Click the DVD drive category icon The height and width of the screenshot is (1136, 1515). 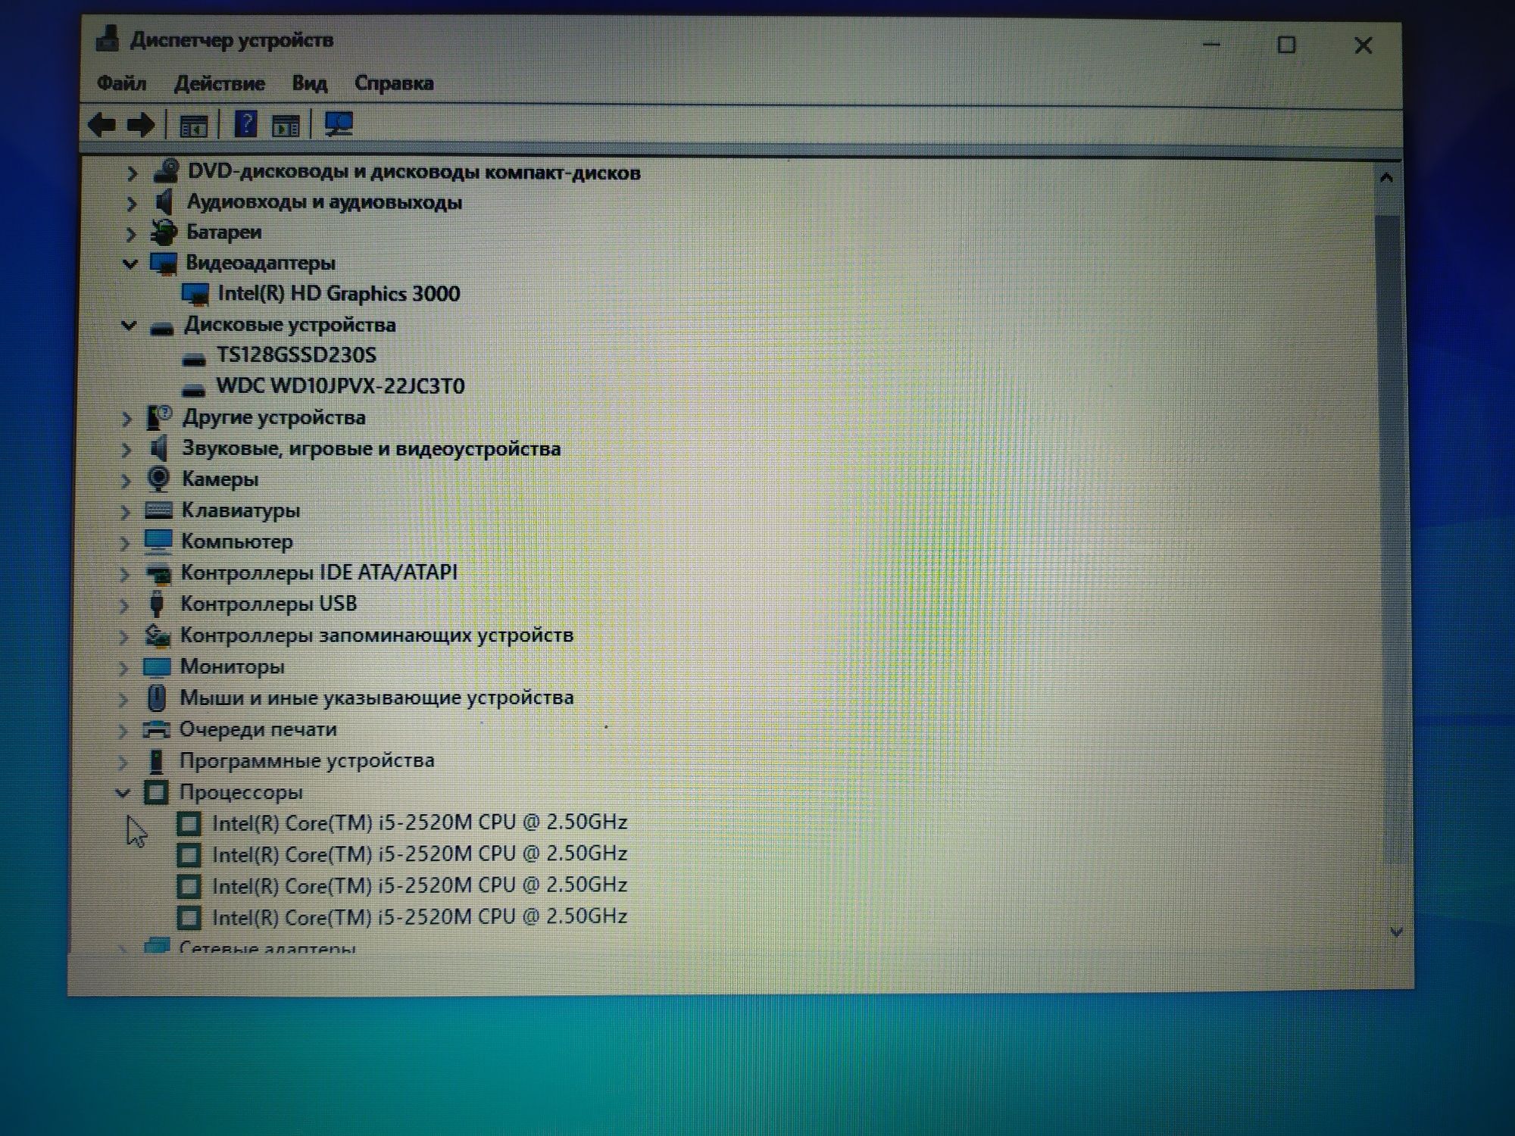coord(165,172)
